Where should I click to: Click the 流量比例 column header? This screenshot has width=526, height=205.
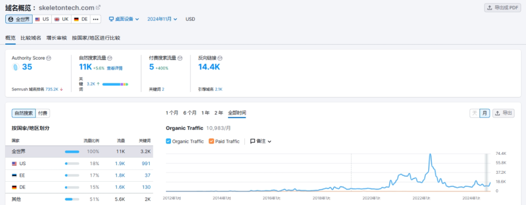(x=91, y=141)
